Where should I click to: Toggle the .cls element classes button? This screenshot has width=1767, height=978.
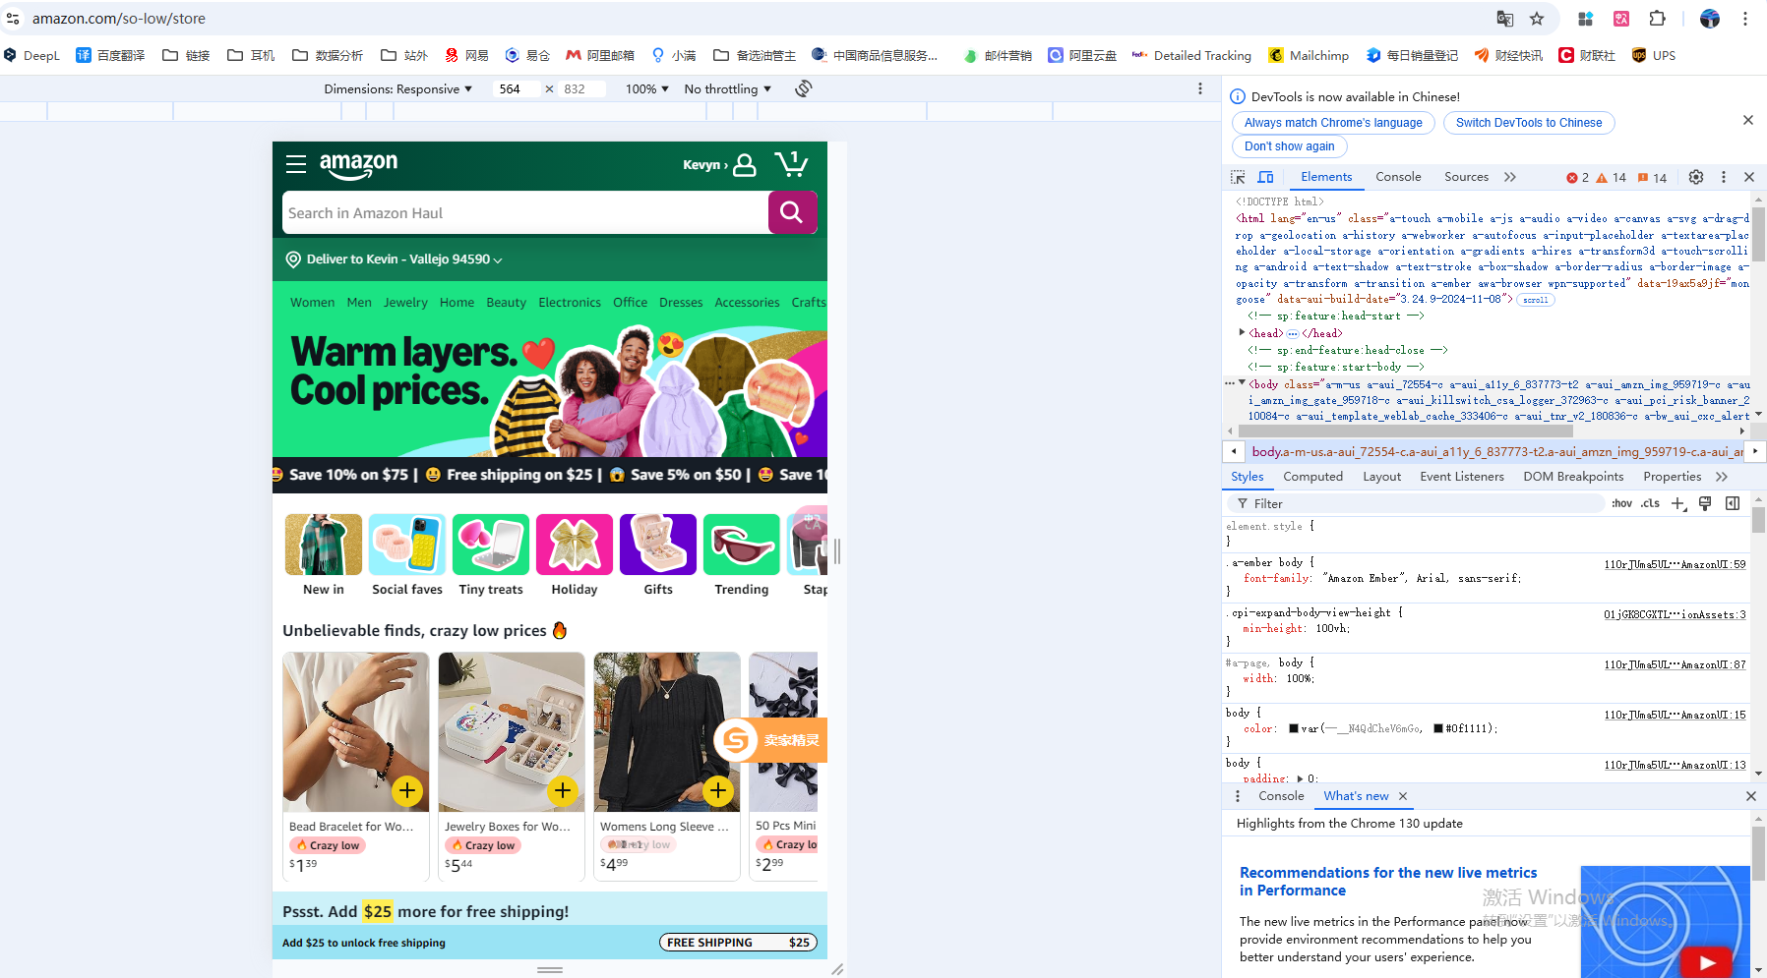[1650, 503]
